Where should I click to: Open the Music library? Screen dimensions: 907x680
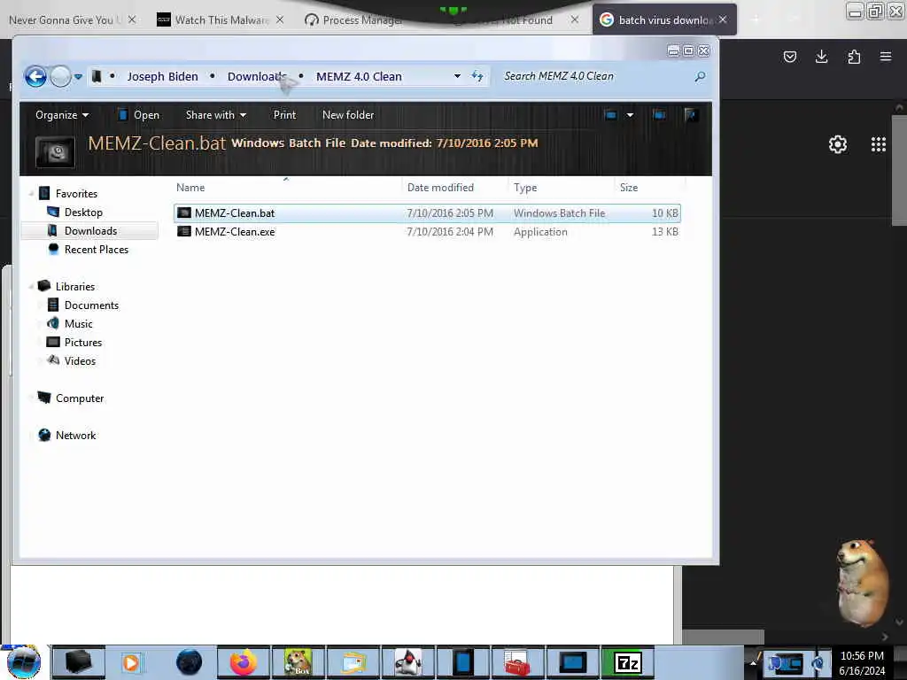click(79, 324)
